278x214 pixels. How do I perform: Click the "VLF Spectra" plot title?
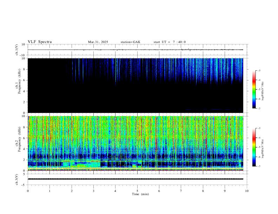click(x=40, y=42)
